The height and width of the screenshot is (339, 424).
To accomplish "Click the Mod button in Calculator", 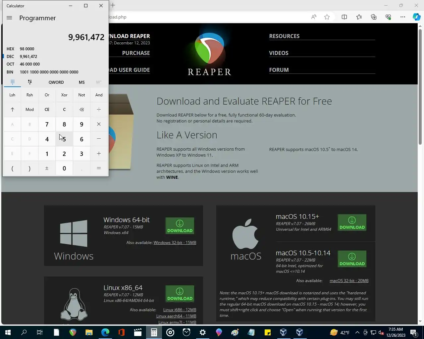I will click(x=29, y=110).
